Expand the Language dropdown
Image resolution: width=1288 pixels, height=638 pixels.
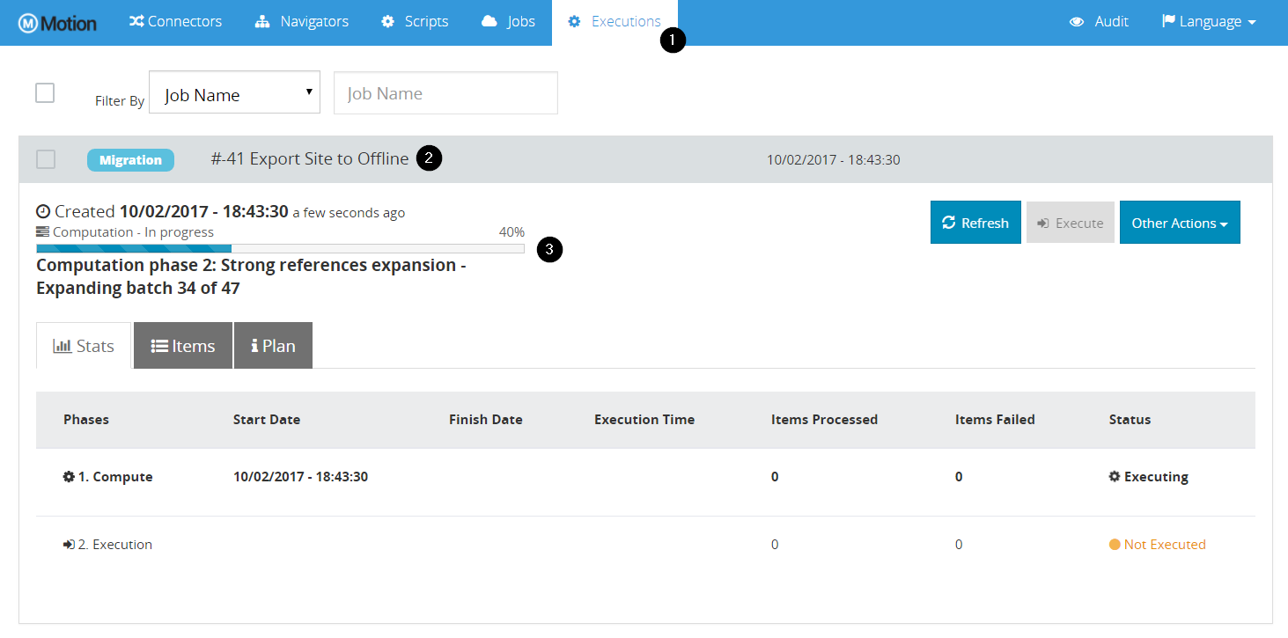click(1209, 22)
